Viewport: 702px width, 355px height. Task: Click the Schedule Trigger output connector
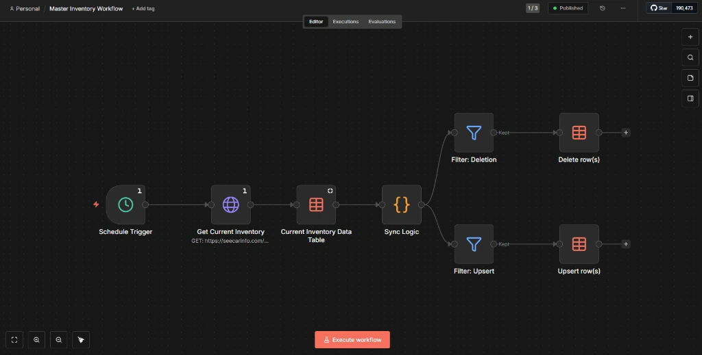coord(145,205)
